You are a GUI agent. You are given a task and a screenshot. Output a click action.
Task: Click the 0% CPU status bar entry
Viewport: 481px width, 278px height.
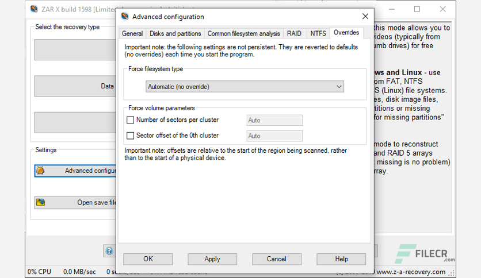pyautogui.click(x=39, y=272)
